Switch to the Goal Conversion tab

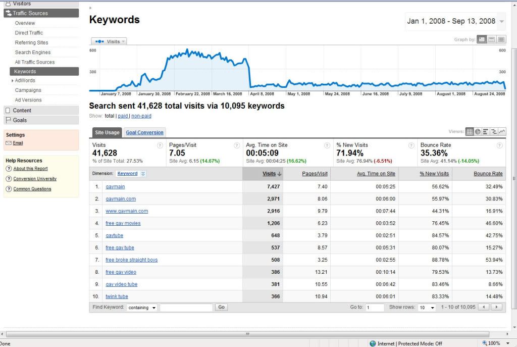tap(144, 132)
